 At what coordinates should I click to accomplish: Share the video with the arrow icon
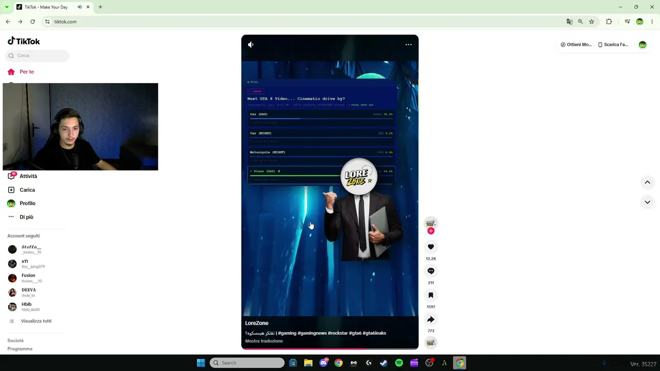pos(431,319)
